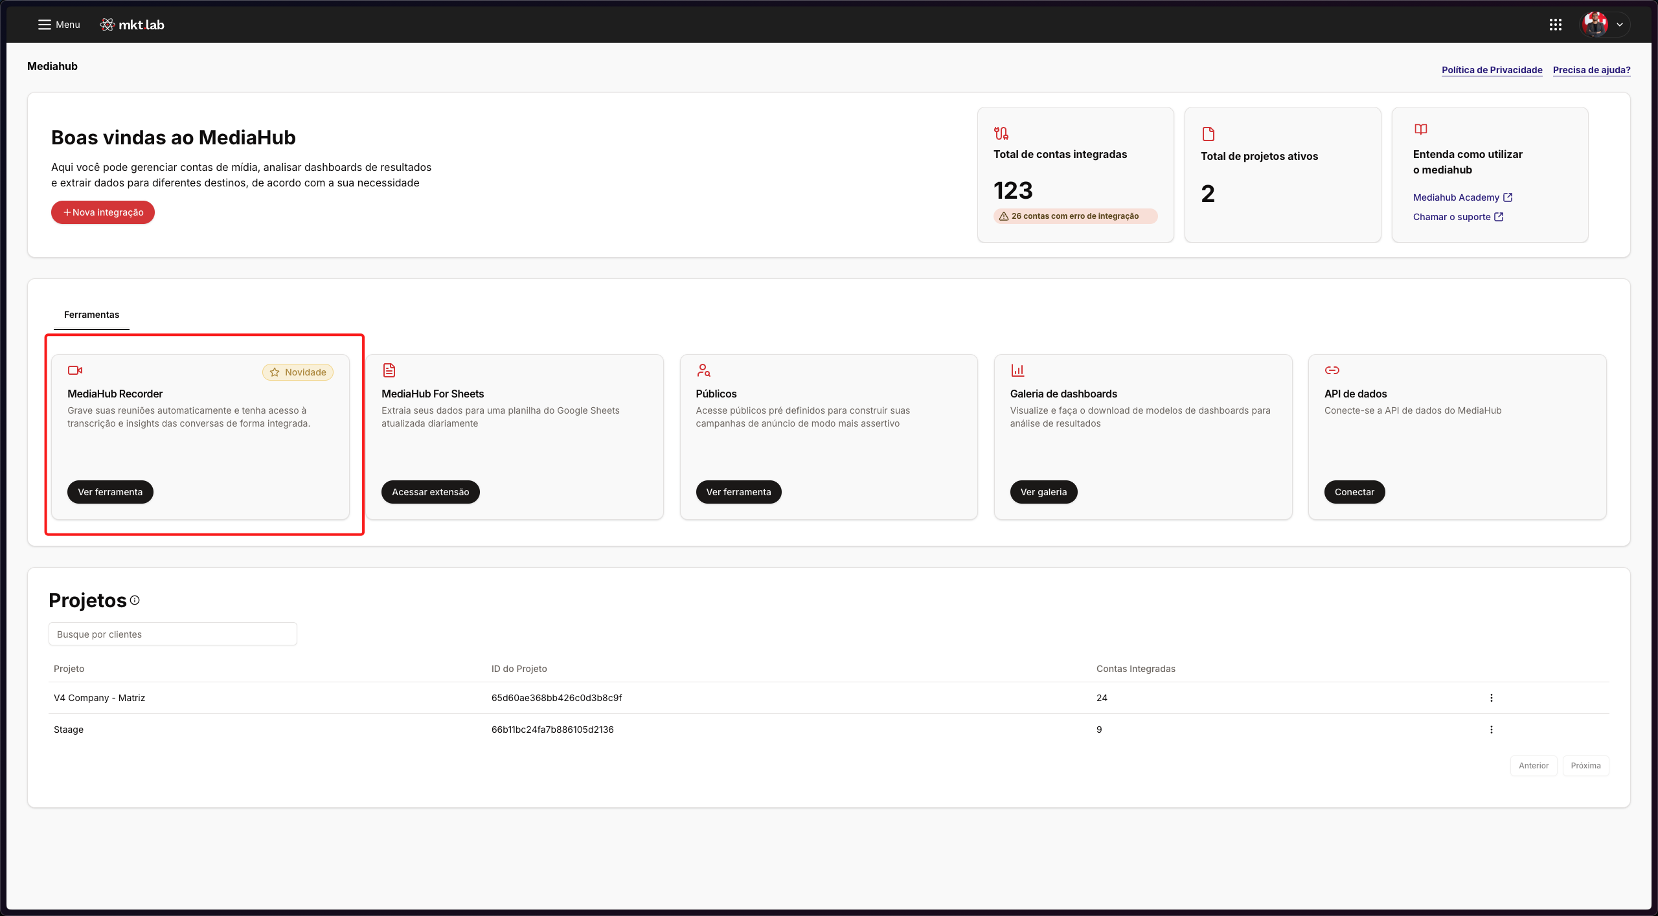Click the Públicos person-search icon
Viewport: 1658px width, 916px height.
(x=703, y=370)
